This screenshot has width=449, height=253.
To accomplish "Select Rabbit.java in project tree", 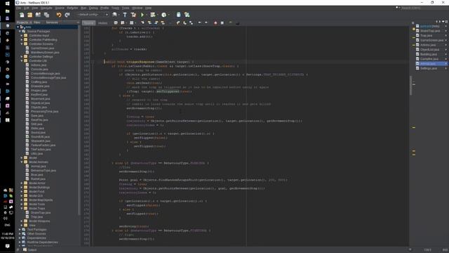I will click(38, 179).
